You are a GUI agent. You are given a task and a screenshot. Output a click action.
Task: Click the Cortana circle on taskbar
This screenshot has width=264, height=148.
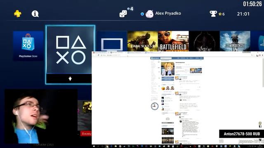pyautogui.click(x=103, y=146)
